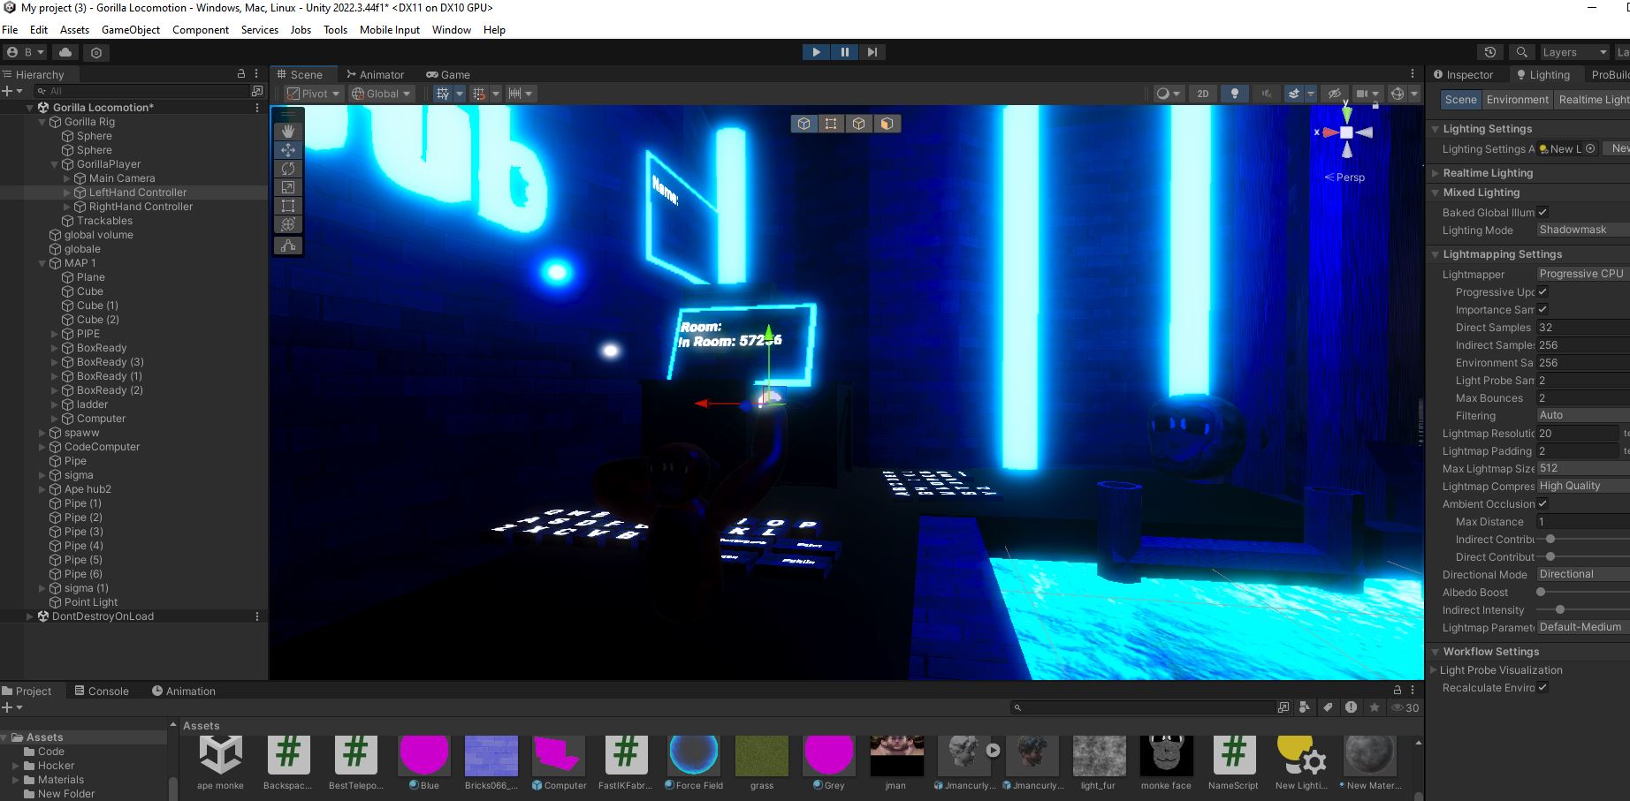Open the Global handle rotation dropdown

(x=382, y=94)
